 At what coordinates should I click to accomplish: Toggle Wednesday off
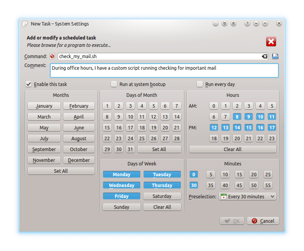(x=121, y=185)
